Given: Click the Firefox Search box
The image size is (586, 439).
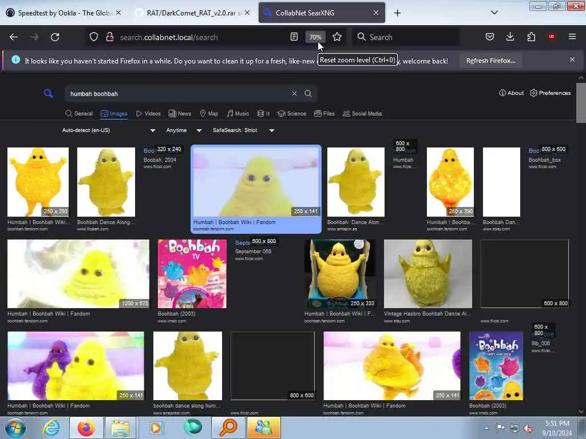Looking at the screenshot, I should (x=406, y=37).
